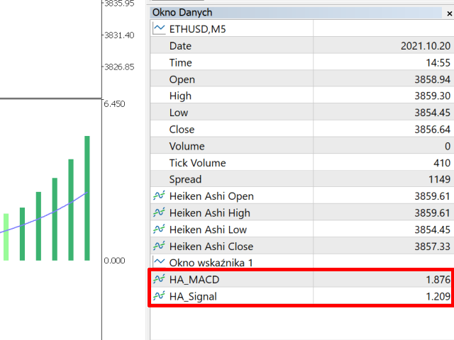Select the Okno Danych panel title
454x340 pixels.
[x=182, y=12]
